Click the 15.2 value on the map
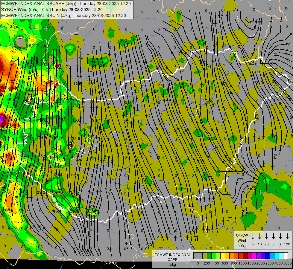The height and width of the screenshot is (269, 293). point(77,84)
